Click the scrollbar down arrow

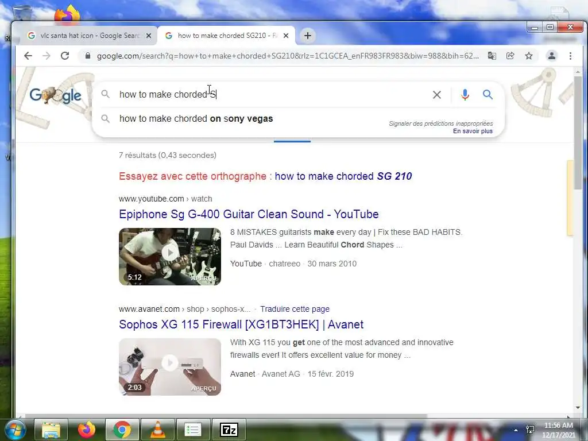point(578,408)
